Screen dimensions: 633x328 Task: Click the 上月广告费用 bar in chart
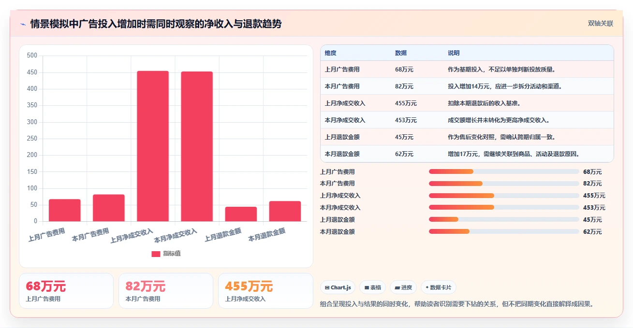click(65, 210)
